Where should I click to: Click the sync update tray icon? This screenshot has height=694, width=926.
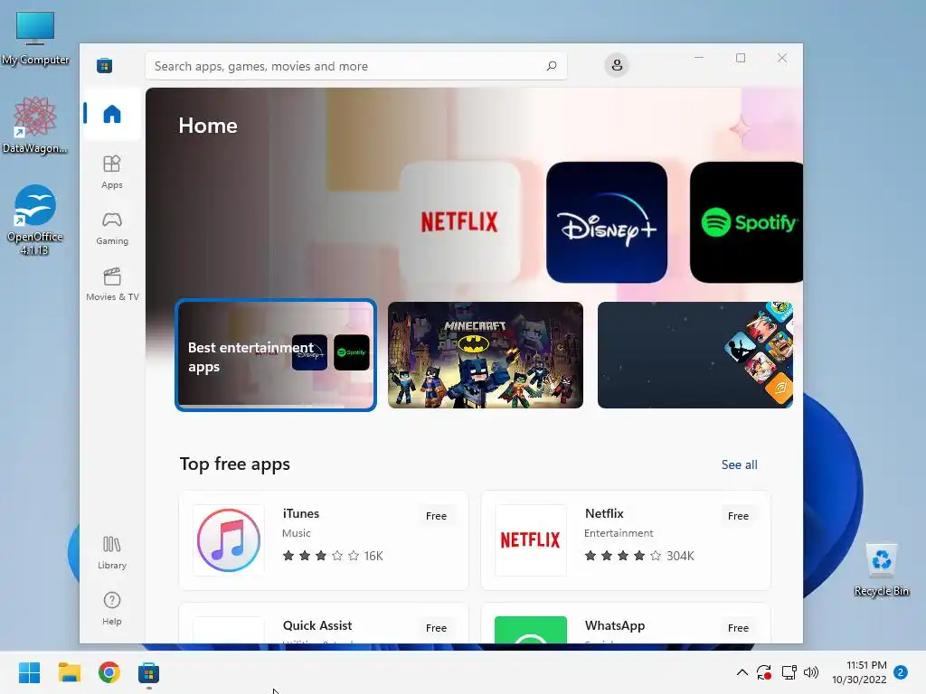coord(764,672)
